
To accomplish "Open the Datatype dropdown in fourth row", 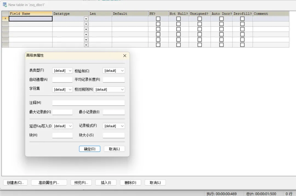I will (86, 34).
